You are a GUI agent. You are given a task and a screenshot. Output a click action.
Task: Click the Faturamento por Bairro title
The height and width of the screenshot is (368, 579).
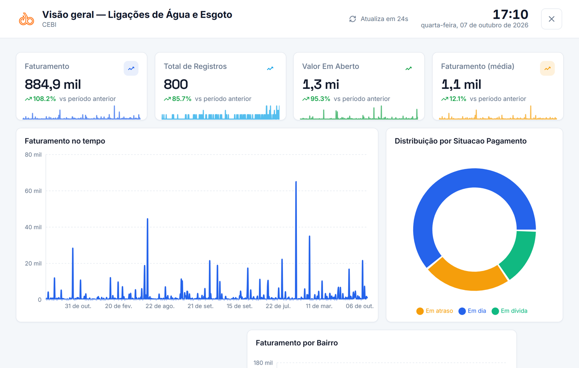click(x=297, y=343)
